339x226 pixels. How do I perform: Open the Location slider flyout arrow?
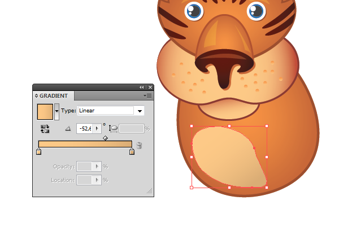coord(97,180)
